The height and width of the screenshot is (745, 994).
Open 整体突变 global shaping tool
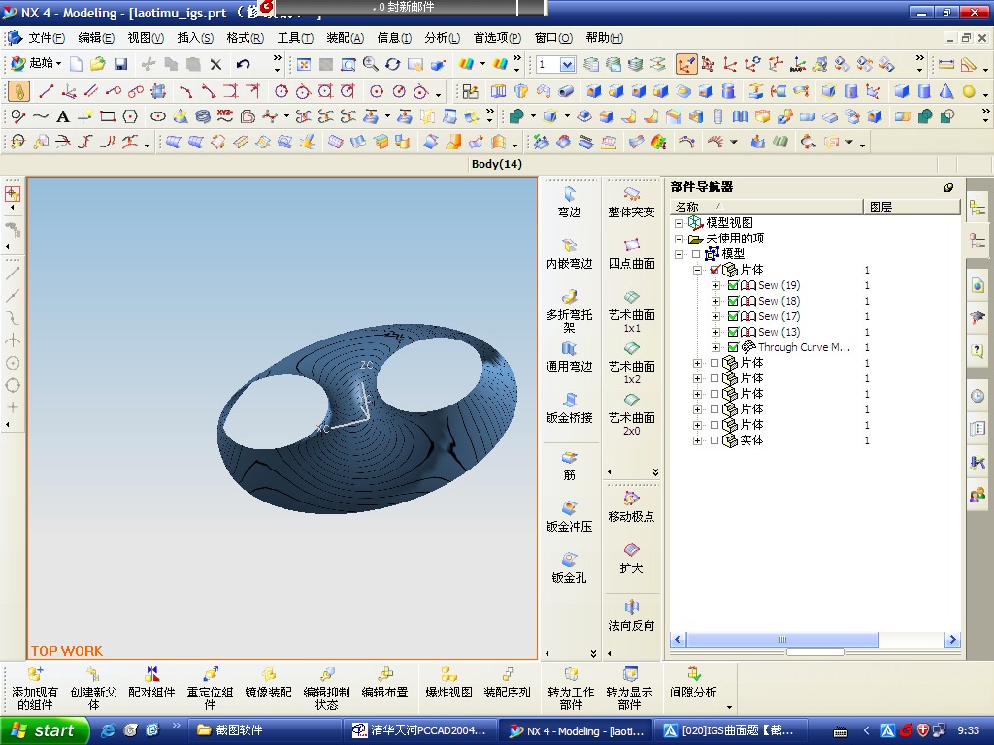tap(631, 203)
